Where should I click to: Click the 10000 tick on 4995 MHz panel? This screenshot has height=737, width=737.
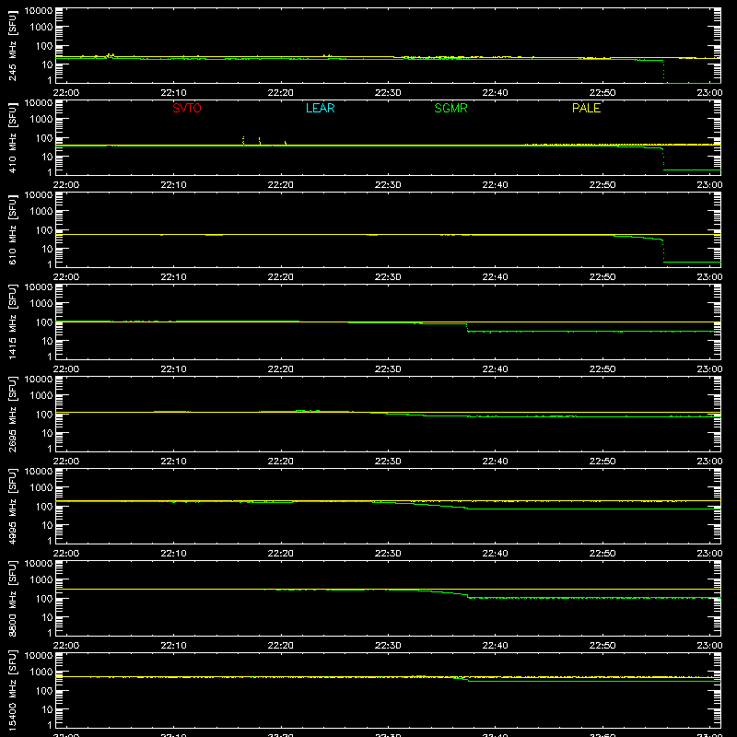coord(39,472)
